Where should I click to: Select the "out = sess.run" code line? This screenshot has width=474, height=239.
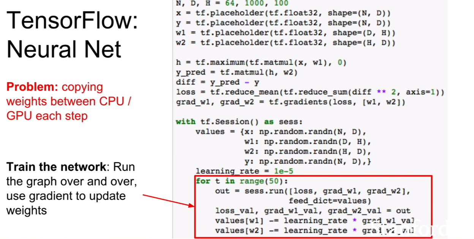313,191
